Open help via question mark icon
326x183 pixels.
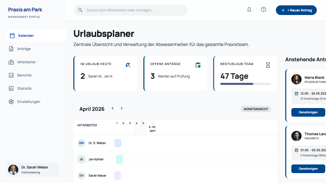tap(264, 10)
